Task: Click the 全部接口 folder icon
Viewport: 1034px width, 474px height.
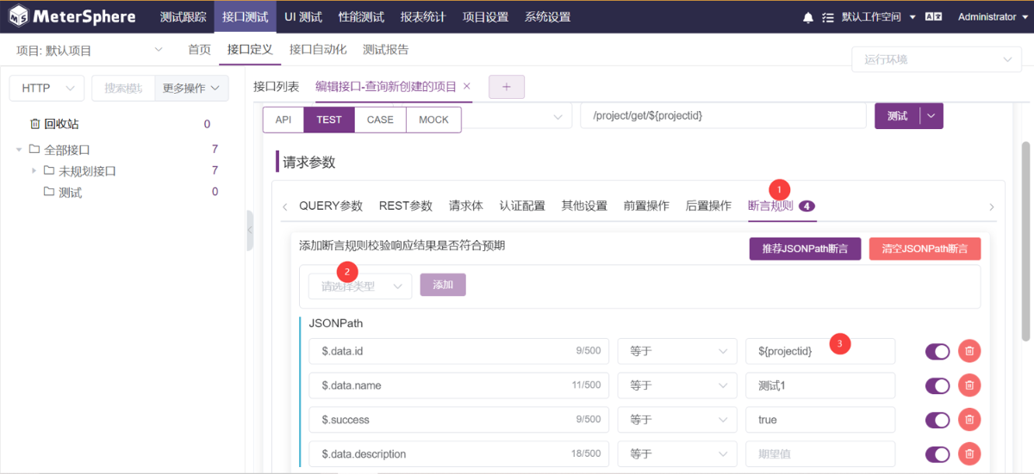Action: (34, 150)
